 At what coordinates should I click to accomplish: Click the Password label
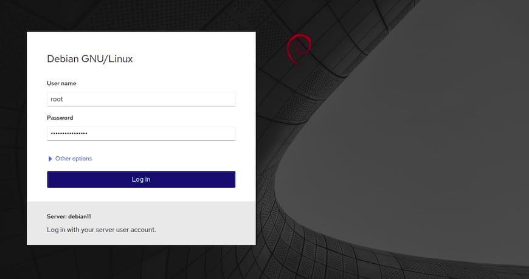(x=60, y=118)
